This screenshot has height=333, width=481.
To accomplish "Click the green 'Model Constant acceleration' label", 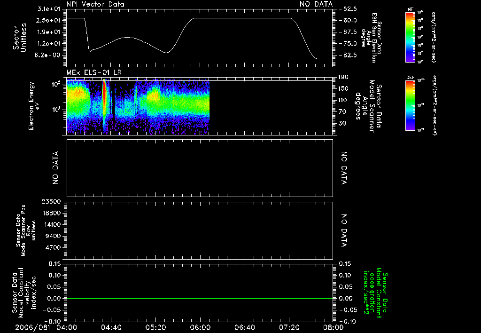I will tap(375, 293).
